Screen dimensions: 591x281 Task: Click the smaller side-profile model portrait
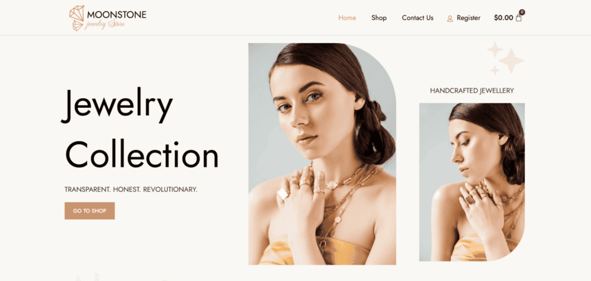tap(472, 182)
